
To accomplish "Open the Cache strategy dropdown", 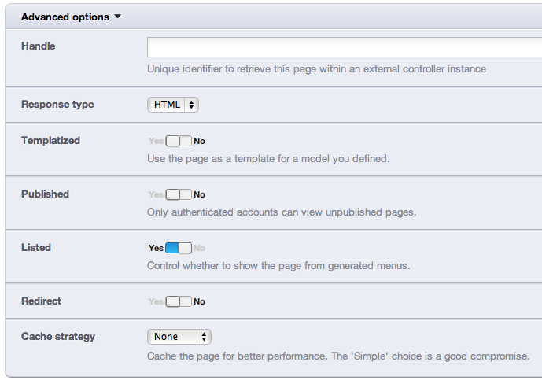I will tap(179, 337).
